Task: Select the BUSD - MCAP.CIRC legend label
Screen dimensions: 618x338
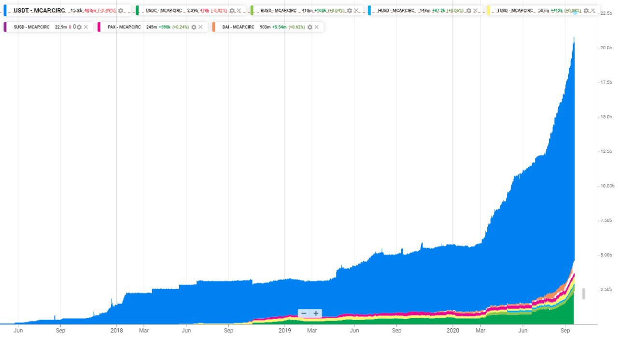Action: (279, 11)
